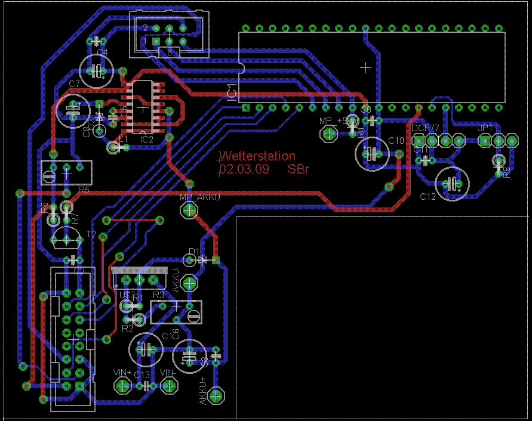Select the AKKU- solder pad
The image size is (532, 421).
coord(189,283)
